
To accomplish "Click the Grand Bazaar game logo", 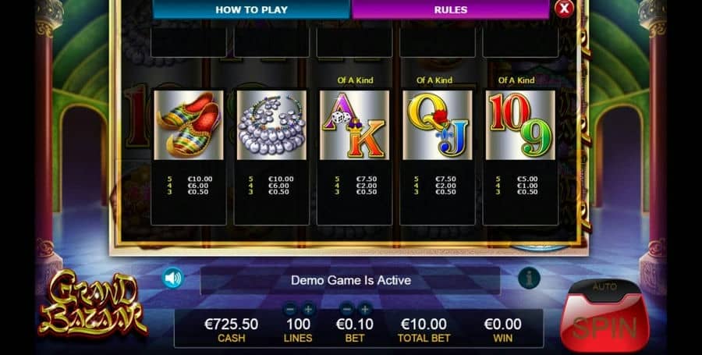I will pos(93,304).
